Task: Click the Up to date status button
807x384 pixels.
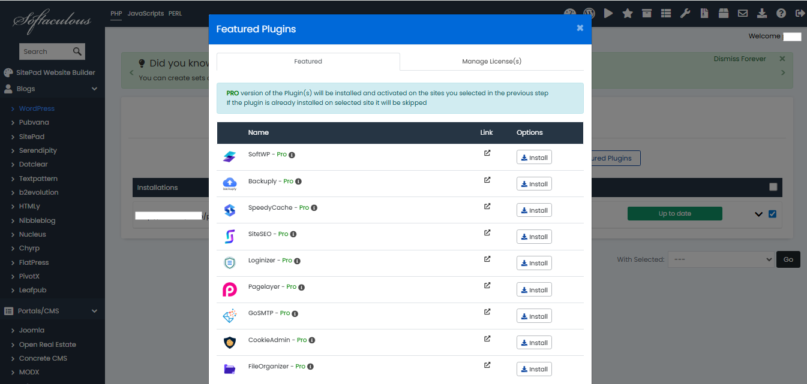Action: coord(675,214)
